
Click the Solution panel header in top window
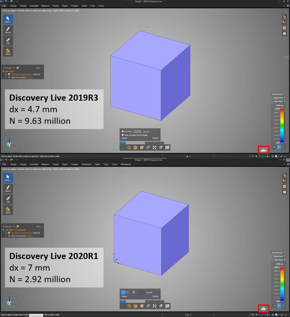pyautogui.click(x=8, y=68)
